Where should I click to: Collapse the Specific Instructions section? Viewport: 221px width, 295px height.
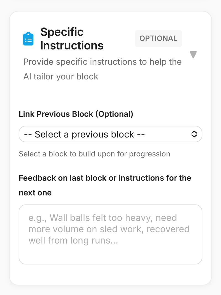pos(193,55)
